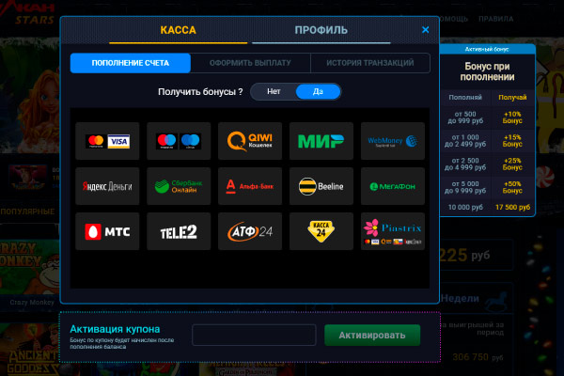This screenshot has width=564, height=376.
Task: Select Сбербанк Онлайн payment option
Action: [178, 186]
